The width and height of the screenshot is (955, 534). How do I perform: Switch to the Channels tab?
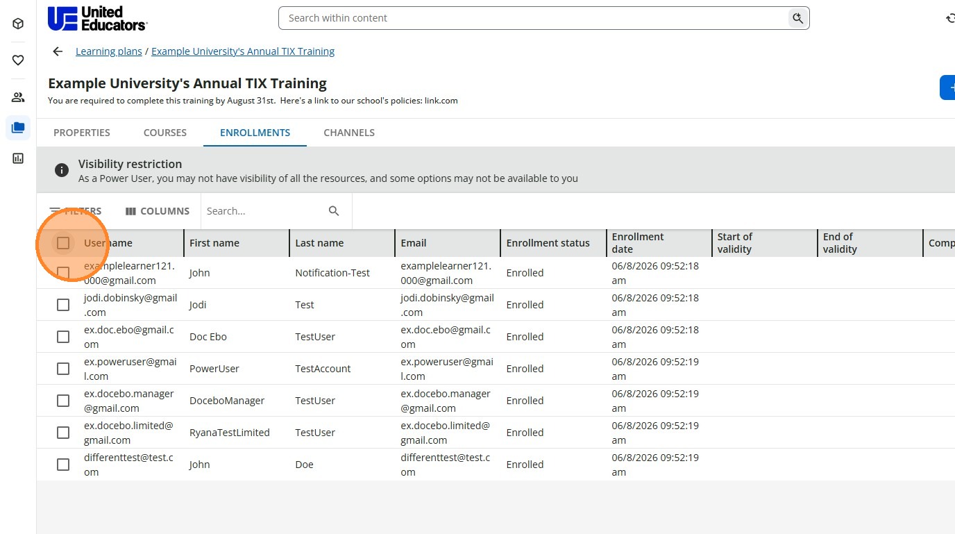tap(349, 133)
